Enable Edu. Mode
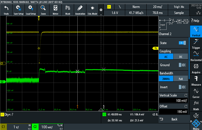Screen dimensions: 202x130 pos(92,10)
